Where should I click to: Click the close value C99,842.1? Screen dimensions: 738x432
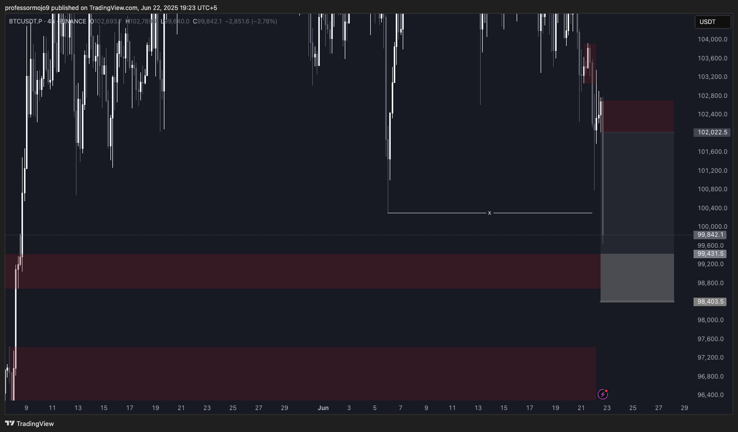[x=207, y=21]
